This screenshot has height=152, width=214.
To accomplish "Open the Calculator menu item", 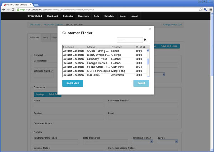I will (x=109, y=16).
